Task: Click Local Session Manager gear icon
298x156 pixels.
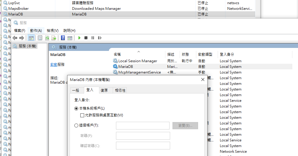Action: (x=115, y=61)
